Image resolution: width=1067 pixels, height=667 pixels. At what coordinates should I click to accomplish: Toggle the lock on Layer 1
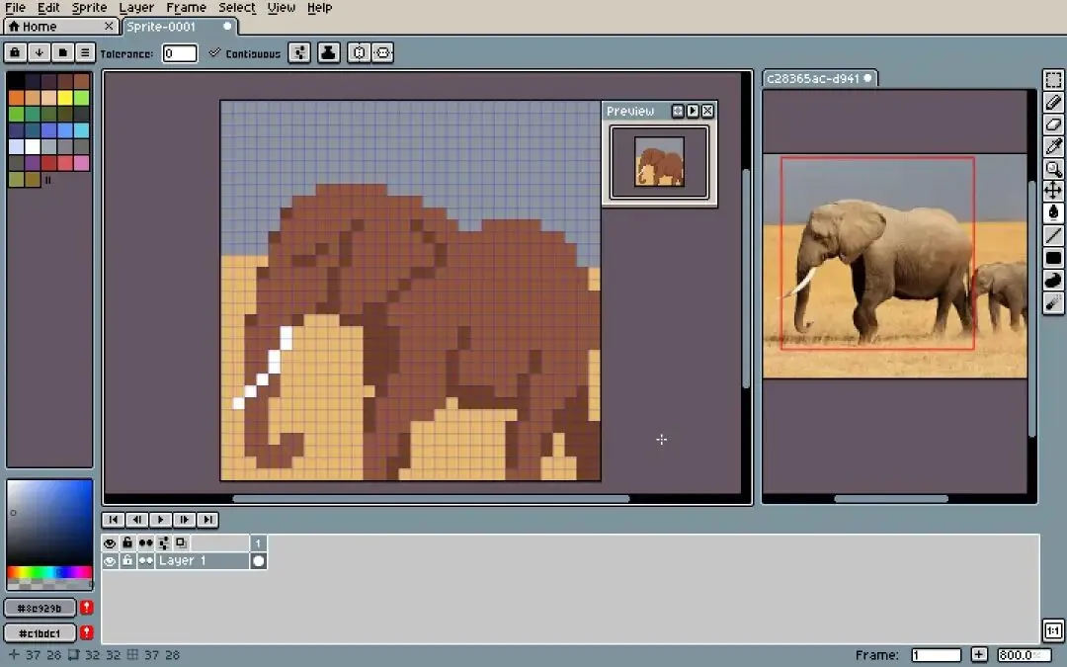tap(127, 561)
